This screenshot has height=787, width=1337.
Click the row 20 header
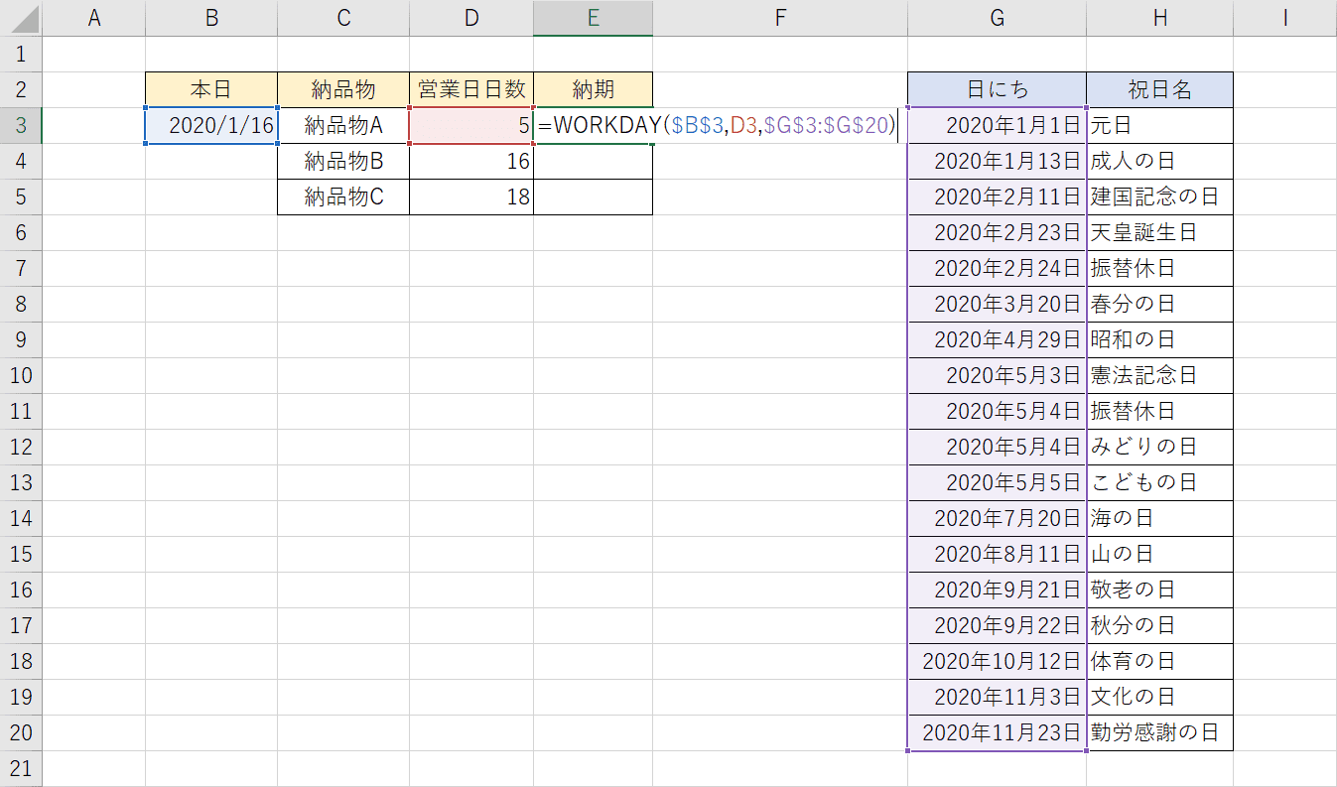click(21, 732)
